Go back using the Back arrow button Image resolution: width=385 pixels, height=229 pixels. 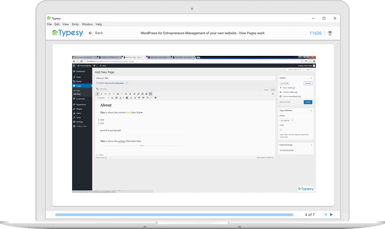click(x=96, y=33)
